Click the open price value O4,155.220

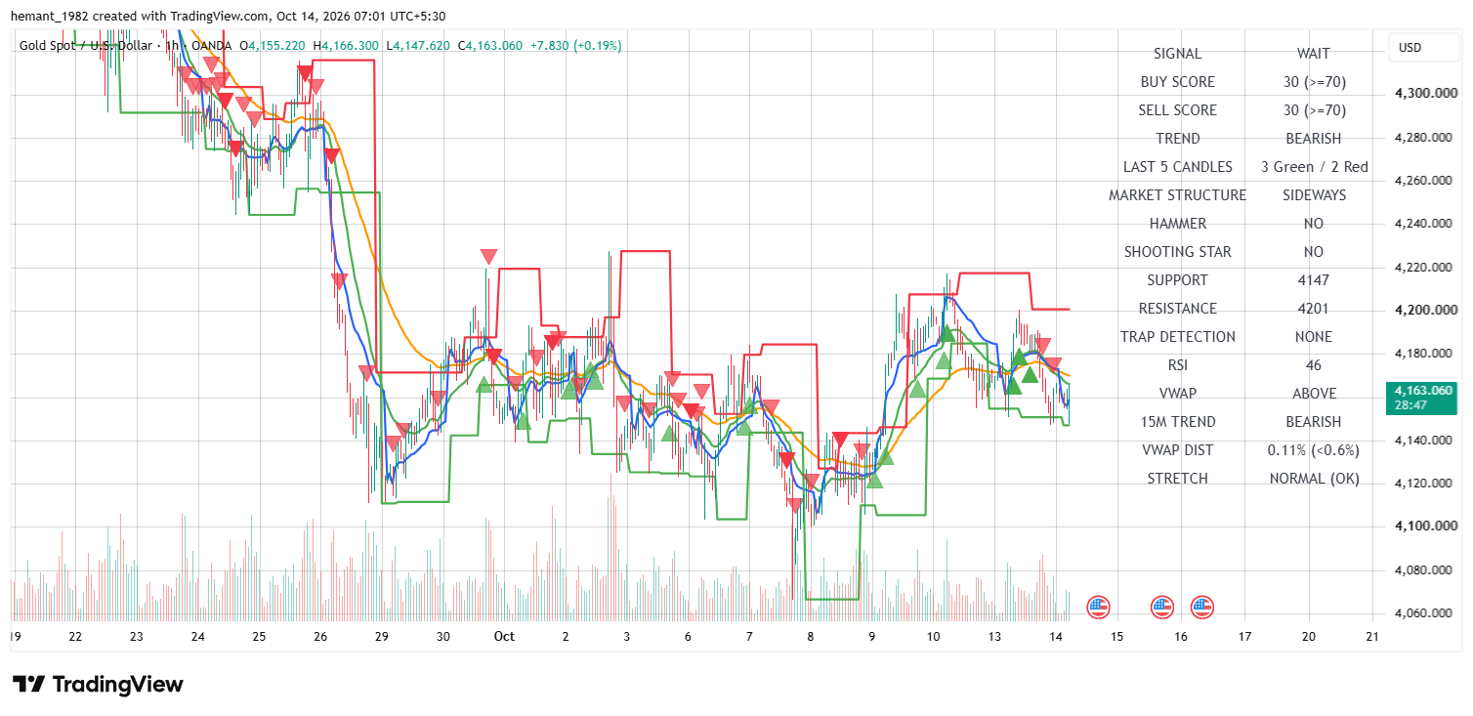click(274, 46)
